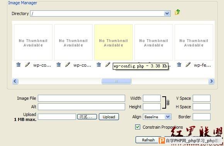Delete the wp-fe... file via trash icon
224x146 pixels.
[x=179, y=65]
